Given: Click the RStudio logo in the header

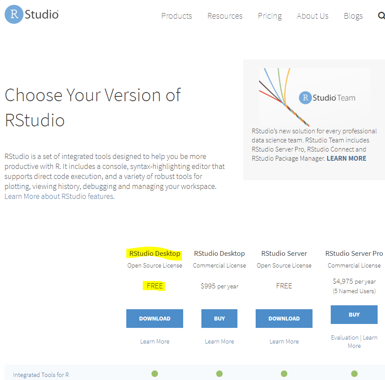Looking at the screenshot, I should click(32, 14).
